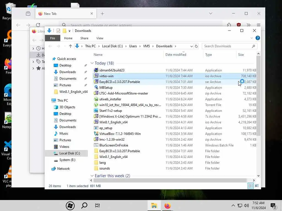This screenshot has height=211, width=282.
Task: Click the Size column header
Action: [246, 55]
